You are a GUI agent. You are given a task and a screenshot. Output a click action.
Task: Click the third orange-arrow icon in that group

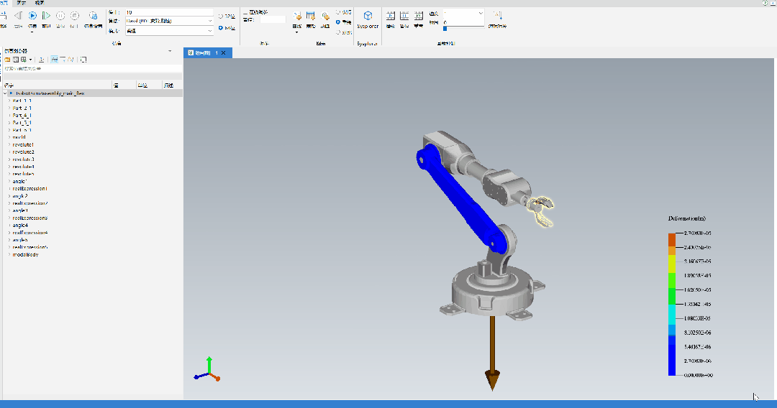[325, 17]
